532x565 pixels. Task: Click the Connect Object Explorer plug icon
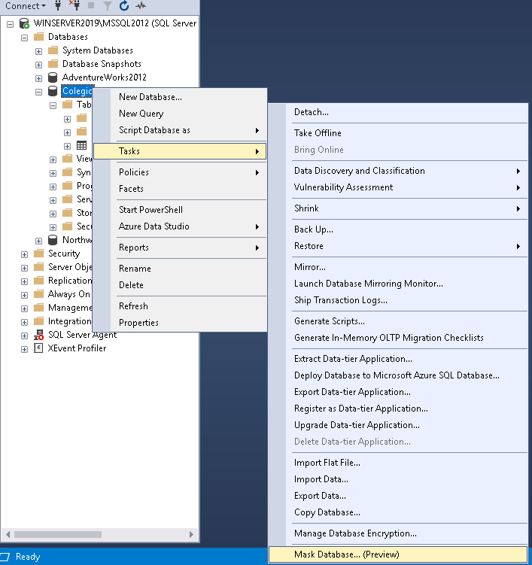(x=58, y=5)
